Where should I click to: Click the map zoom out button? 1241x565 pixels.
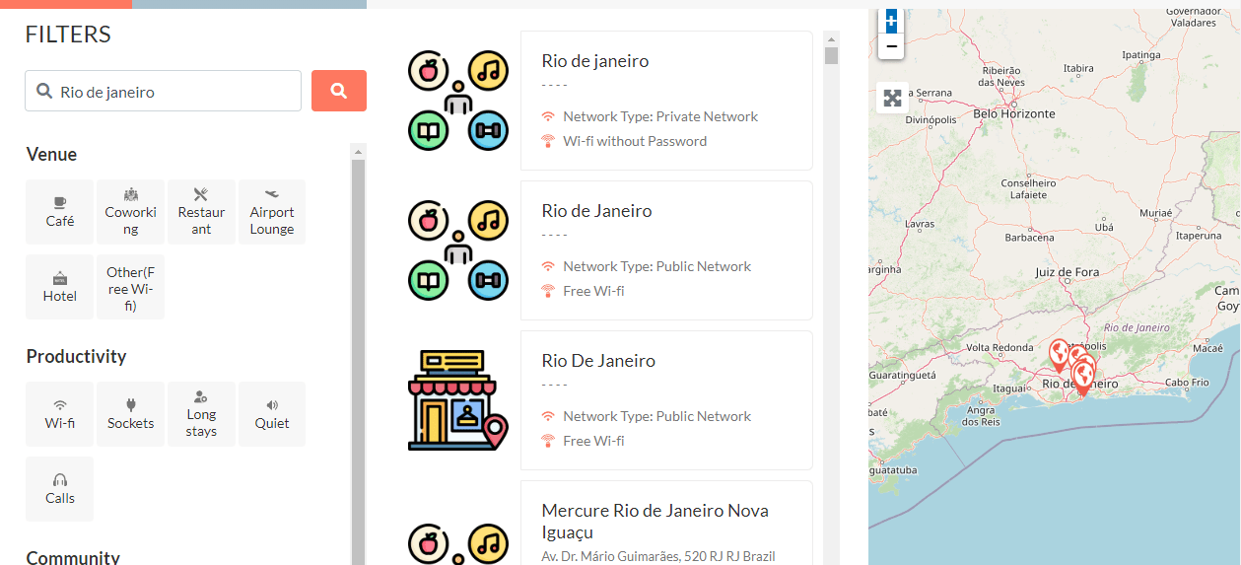(x=891, y=46)
